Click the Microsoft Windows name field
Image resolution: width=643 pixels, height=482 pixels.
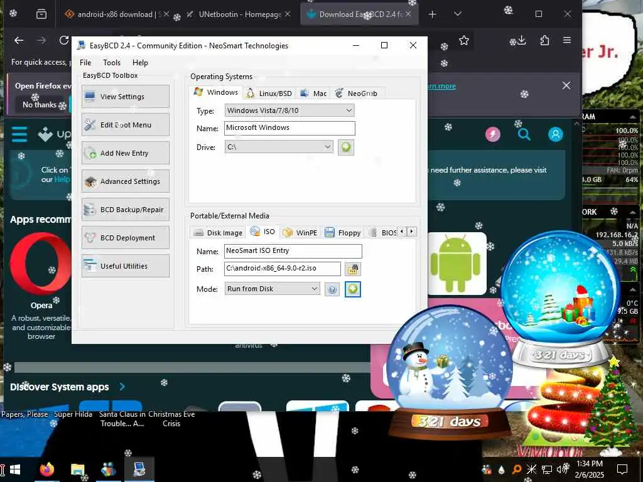(289, 128)
